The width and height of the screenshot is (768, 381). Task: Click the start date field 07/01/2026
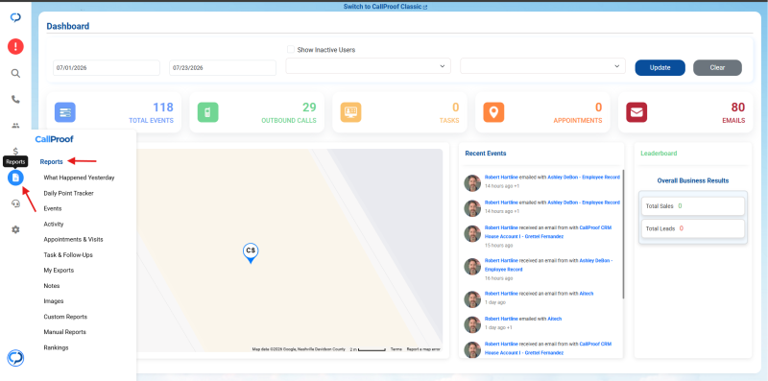107,67
